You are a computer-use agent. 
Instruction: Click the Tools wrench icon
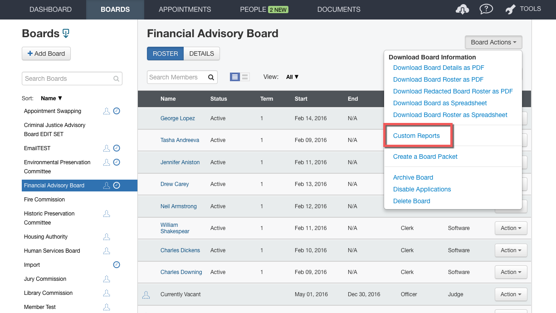pyautogui.click(x=510, y=9)
